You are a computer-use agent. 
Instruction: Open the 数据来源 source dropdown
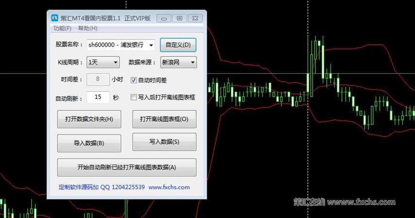point(179,62)
